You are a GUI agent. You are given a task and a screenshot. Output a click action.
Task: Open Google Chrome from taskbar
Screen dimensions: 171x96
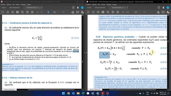click(x=68, y=93)
